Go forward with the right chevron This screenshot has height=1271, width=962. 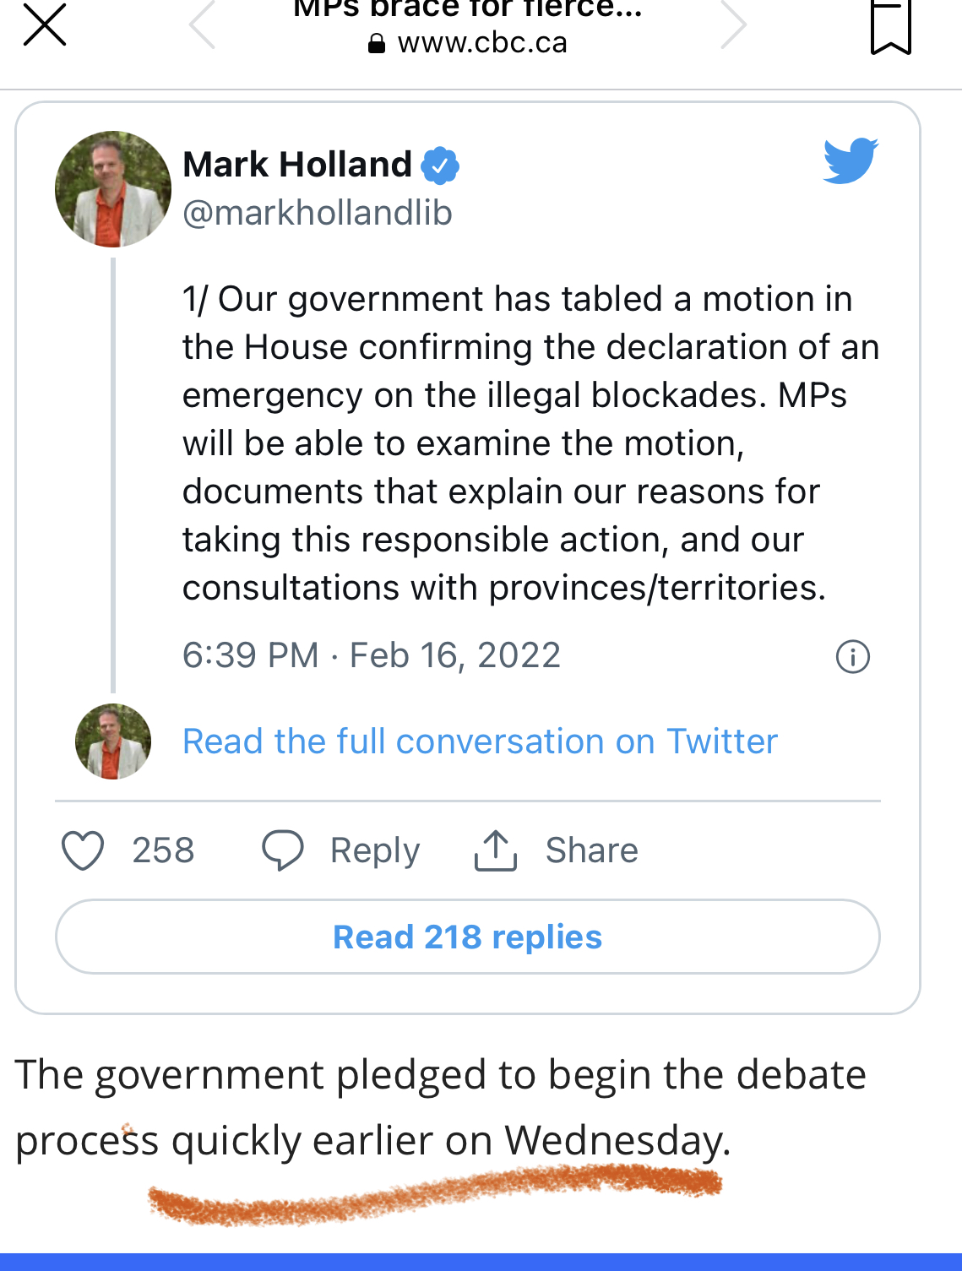click(x=734, y=24)
